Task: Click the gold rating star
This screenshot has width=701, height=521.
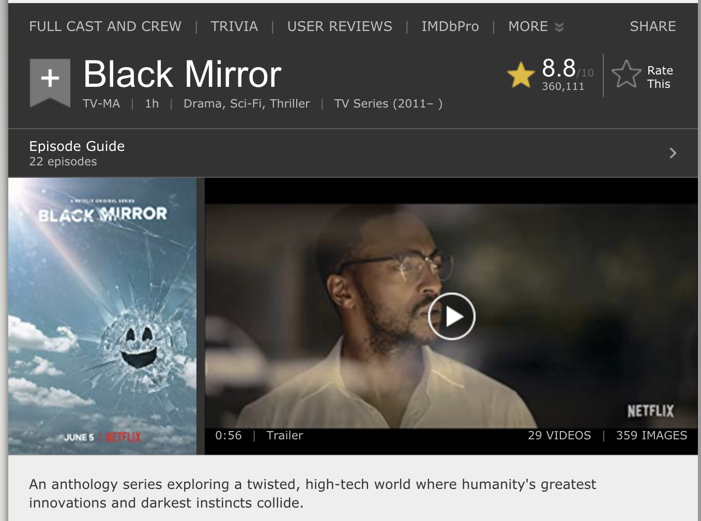Action: (521, 74)
